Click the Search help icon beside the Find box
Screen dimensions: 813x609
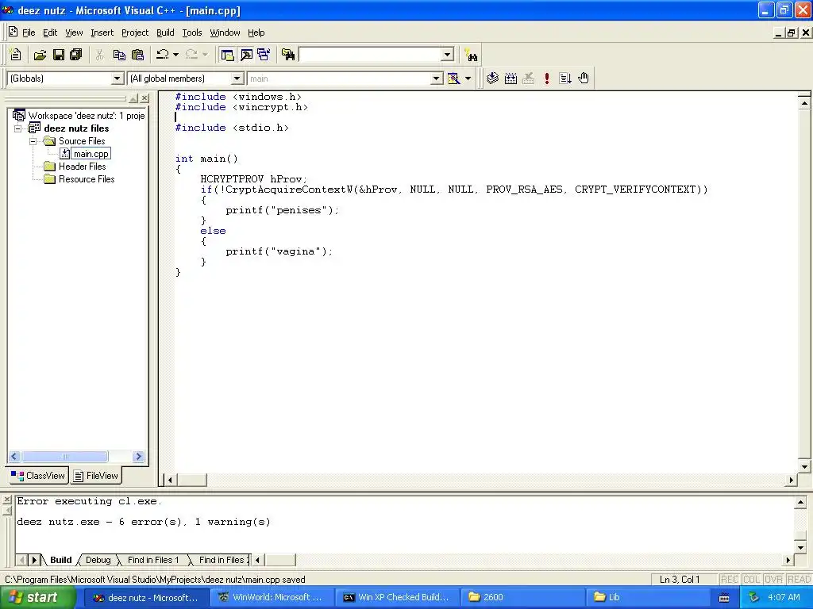click(472, 55)
